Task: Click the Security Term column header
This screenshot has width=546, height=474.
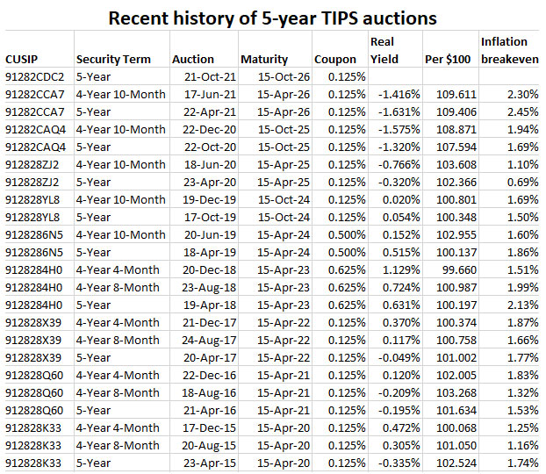Action: (113, 59)
